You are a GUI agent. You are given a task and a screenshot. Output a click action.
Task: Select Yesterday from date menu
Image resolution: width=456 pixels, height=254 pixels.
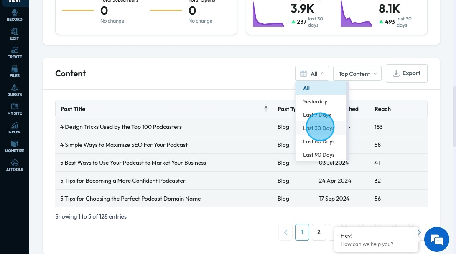315,101
